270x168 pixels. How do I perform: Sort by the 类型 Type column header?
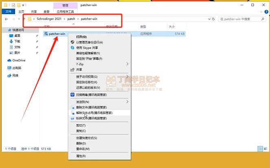(143, 27)
